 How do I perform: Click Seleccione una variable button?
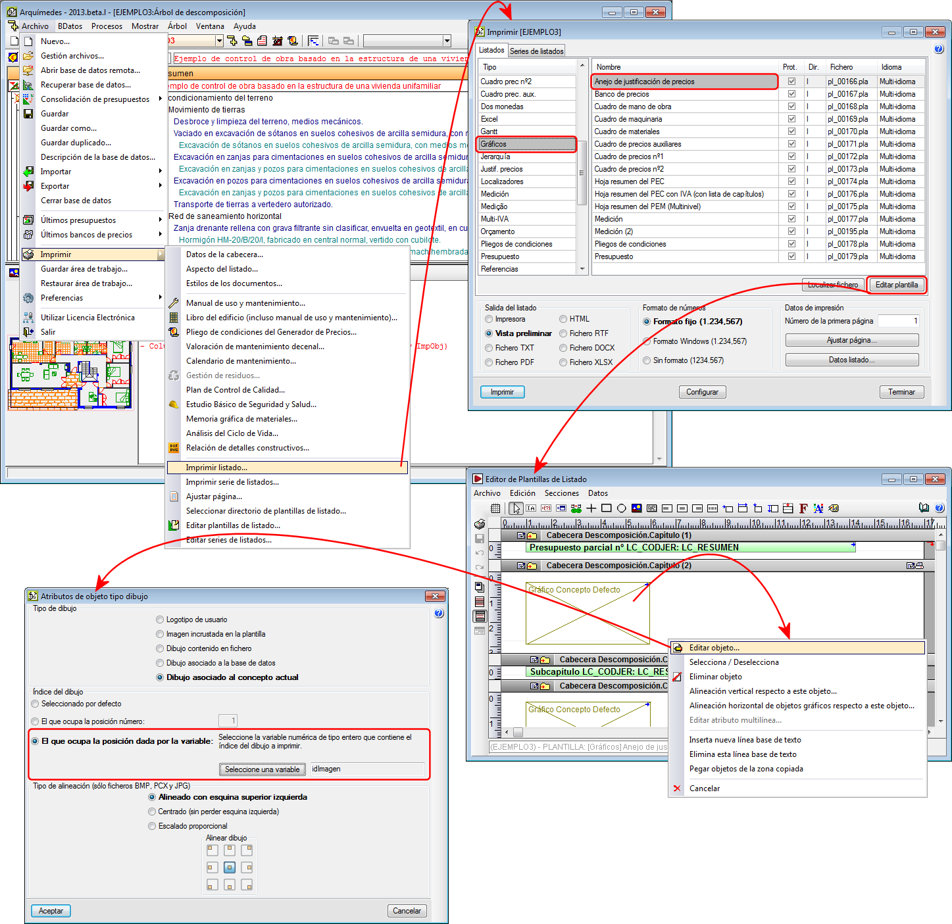[262, 769]
